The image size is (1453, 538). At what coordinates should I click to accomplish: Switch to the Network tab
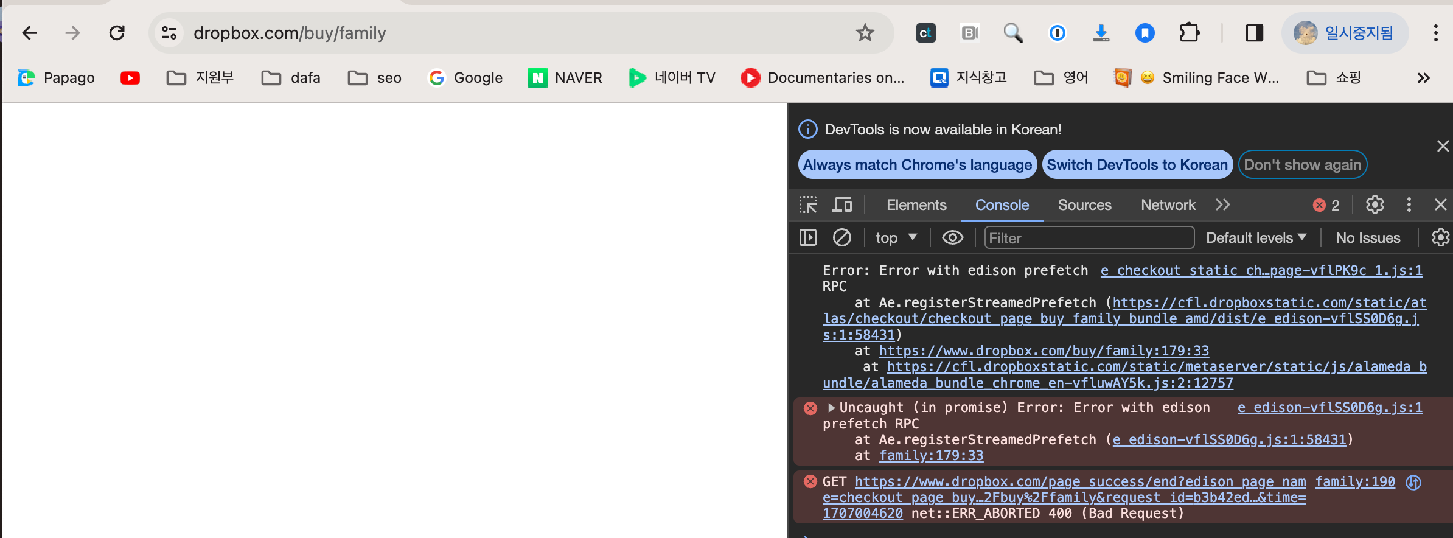1168,205
